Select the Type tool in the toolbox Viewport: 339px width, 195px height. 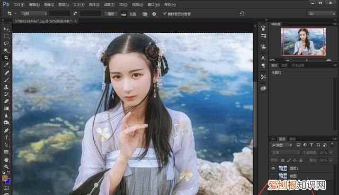click(6, 137)
